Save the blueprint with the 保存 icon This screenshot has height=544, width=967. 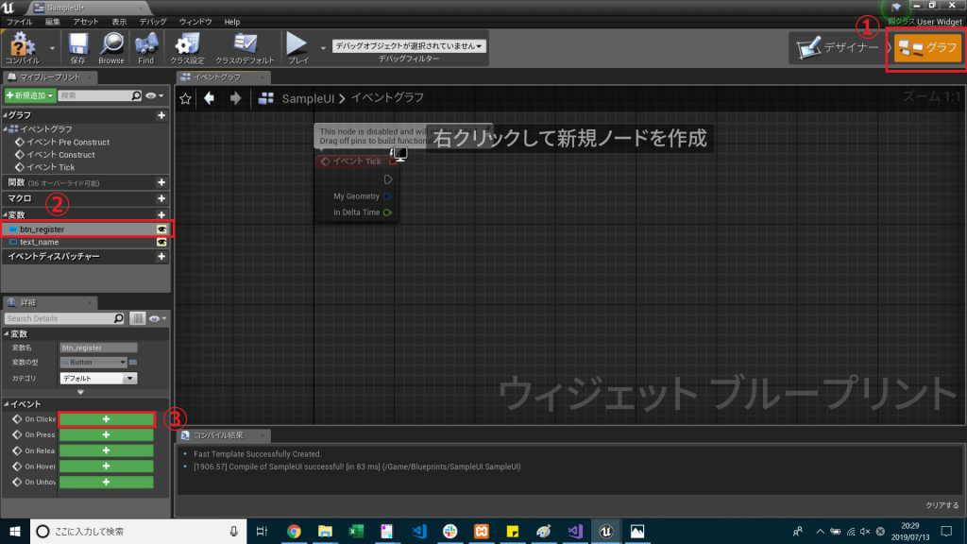point(79,43)
